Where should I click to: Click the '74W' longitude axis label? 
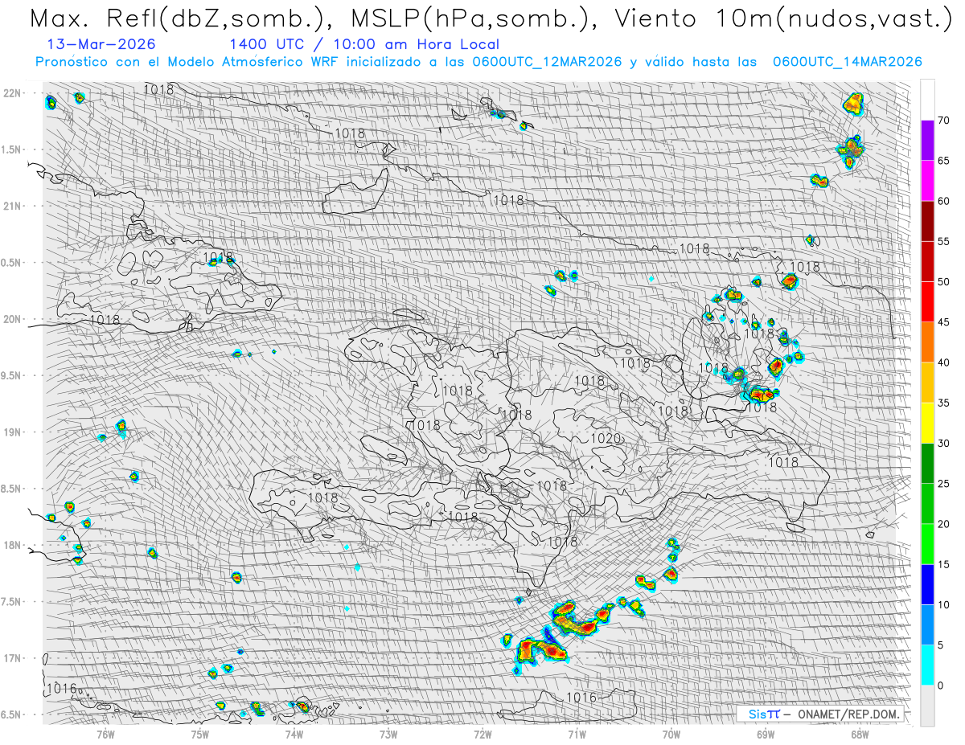coord(294,734)
